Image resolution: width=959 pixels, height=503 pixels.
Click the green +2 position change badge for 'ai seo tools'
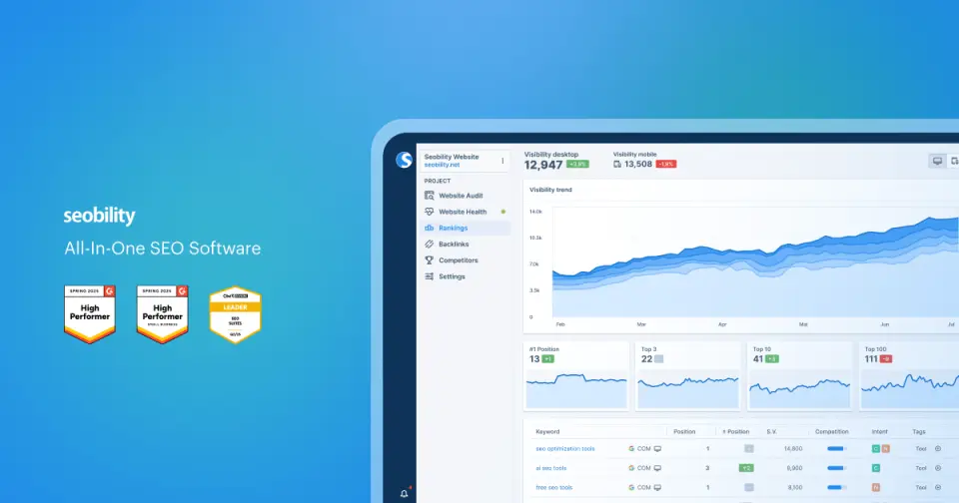click(746, 468)
